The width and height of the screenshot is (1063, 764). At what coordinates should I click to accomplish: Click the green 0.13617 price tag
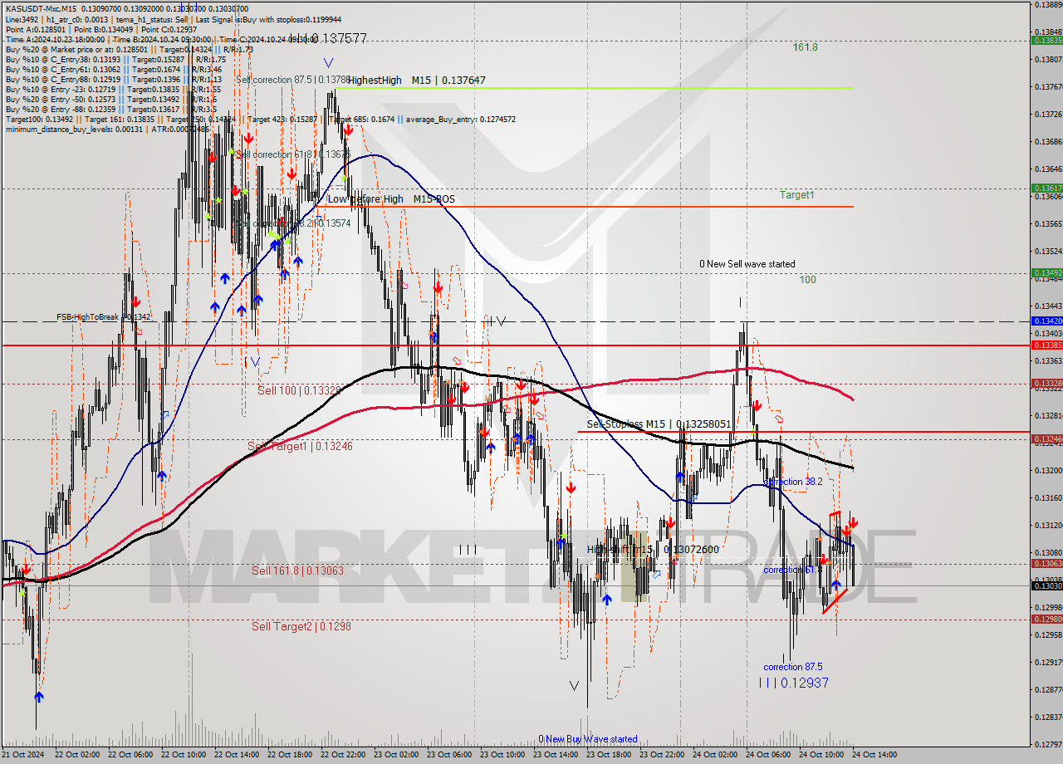[1046, 189]
